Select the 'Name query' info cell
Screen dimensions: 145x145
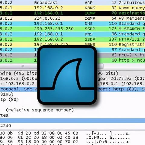click(x=132, y=8)
